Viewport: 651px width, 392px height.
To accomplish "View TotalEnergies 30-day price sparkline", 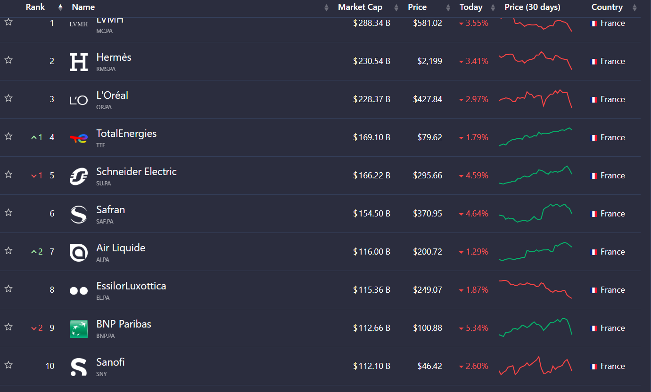I will (x=535, y=137).
